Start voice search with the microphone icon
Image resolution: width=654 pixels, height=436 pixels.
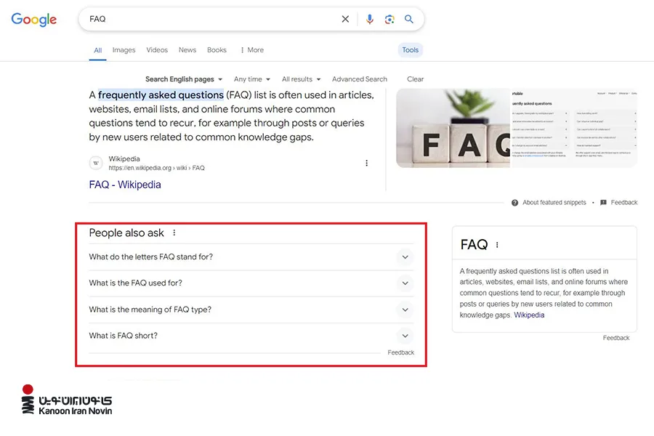(370, 19)
